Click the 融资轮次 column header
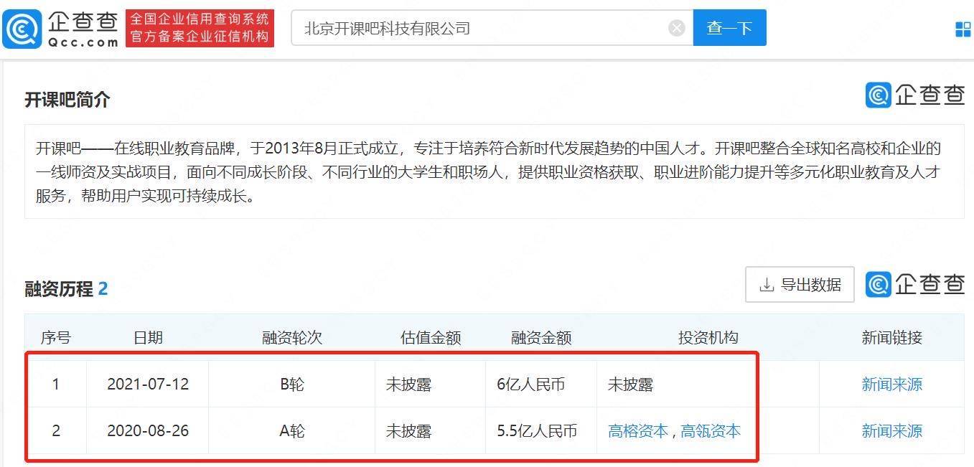Image resolution: width=974 pixels, height=467 pixels. tap(292, 338)
